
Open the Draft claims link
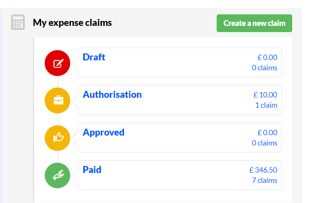(x=94, y=57)
